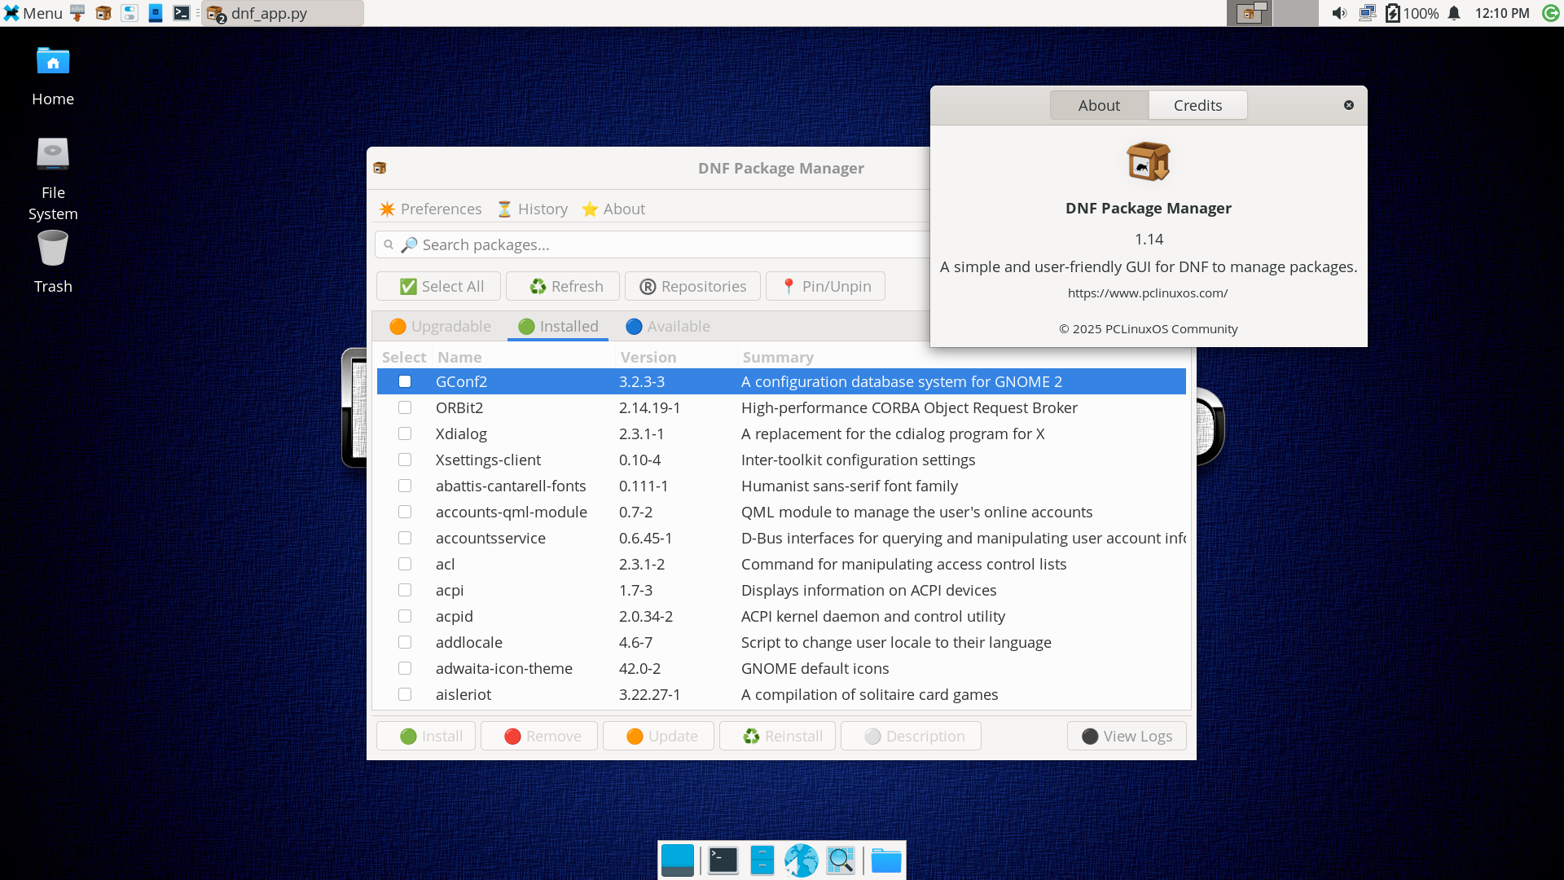Open the File System desktop icon
This screenshot has width=1564, height=880.
click(53, 179)
